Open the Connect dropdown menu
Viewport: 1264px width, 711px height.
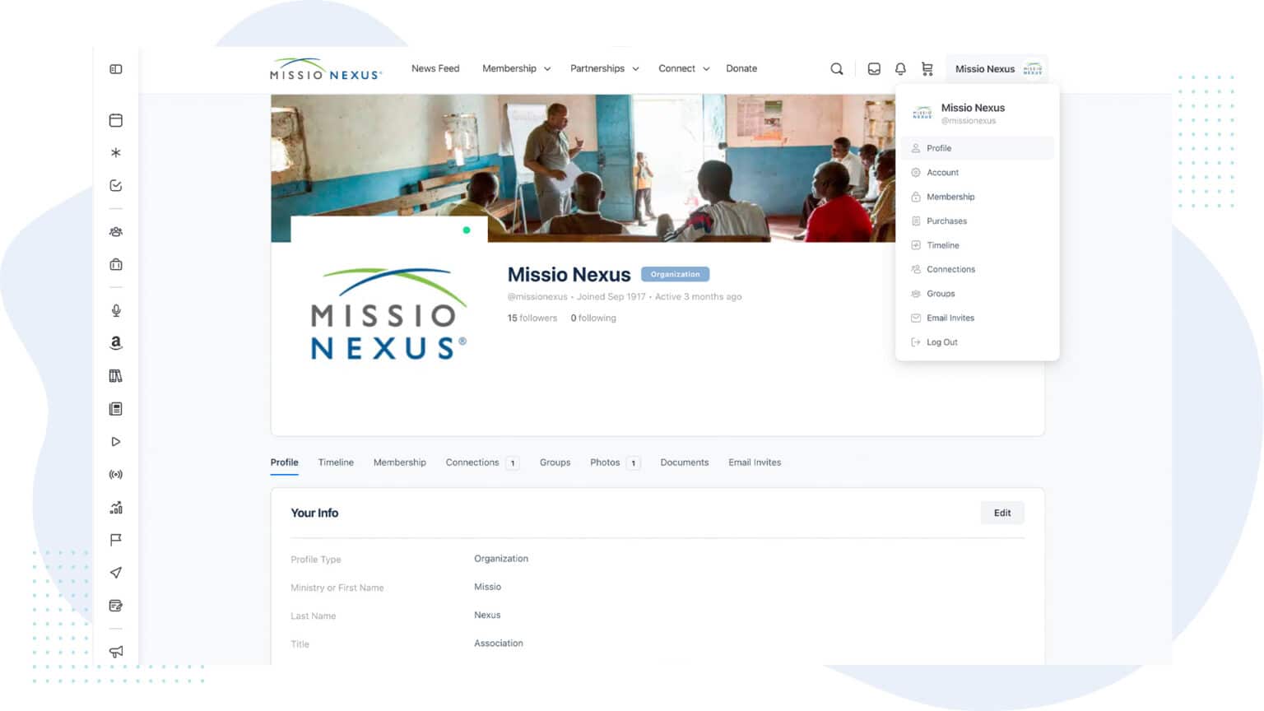[x=683, y=68]
